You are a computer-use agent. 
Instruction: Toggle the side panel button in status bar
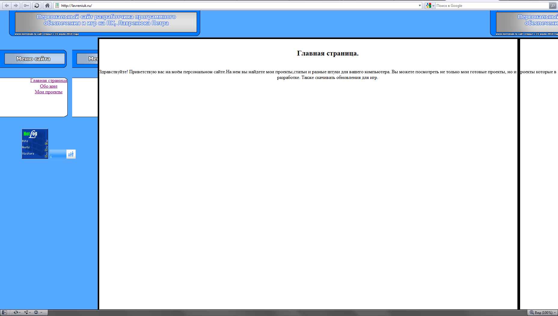pyautogui.click(x=5, y=312)
